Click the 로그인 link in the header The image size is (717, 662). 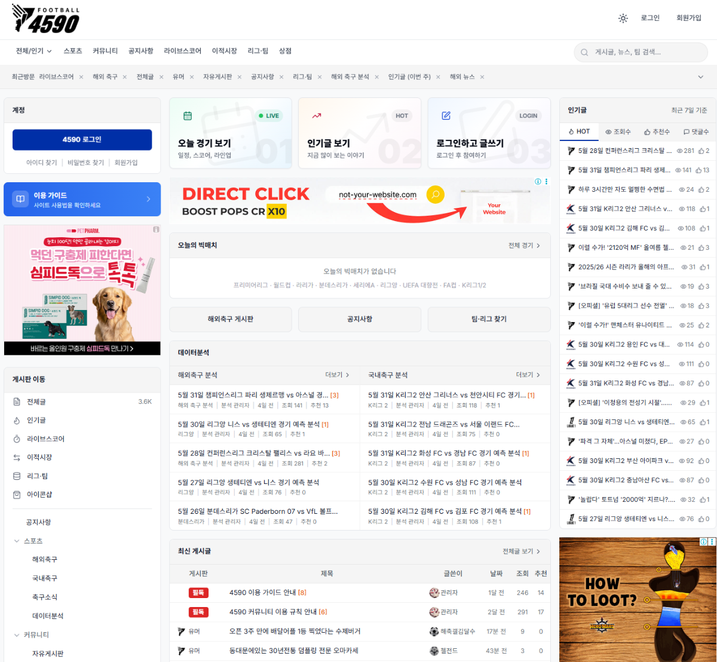(650, 19)
